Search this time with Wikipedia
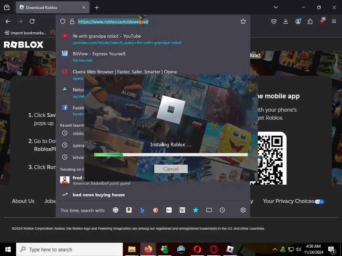 click(182, 210)
